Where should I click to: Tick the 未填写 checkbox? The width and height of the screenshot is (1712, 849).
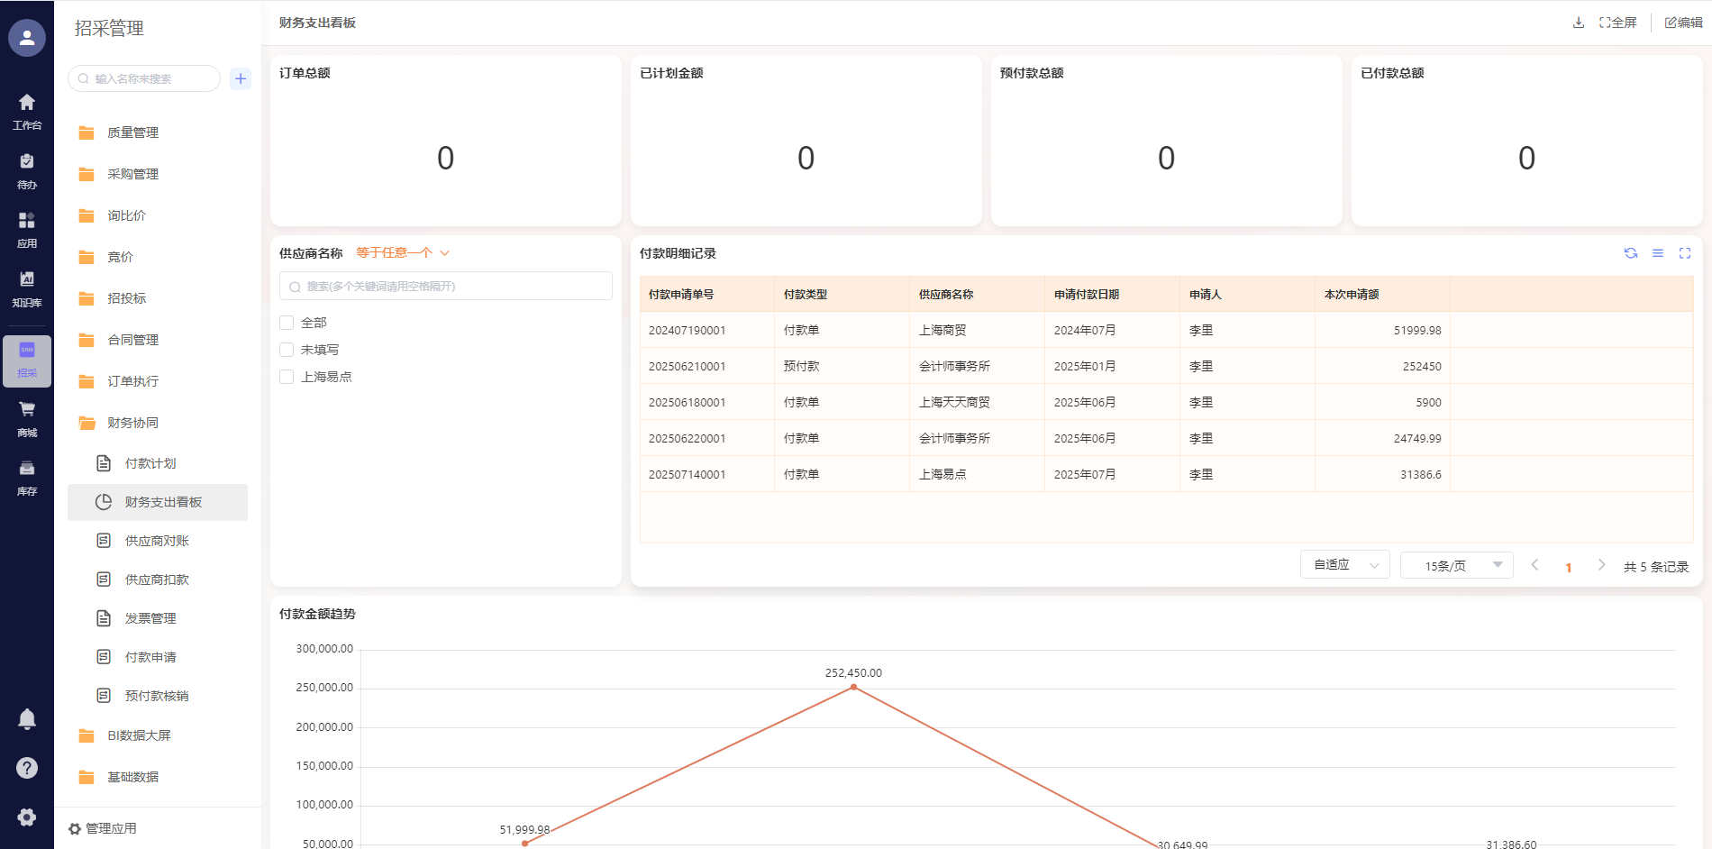287,350
